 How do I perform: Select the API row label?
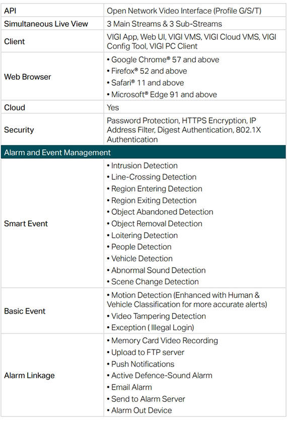point(10,11)
